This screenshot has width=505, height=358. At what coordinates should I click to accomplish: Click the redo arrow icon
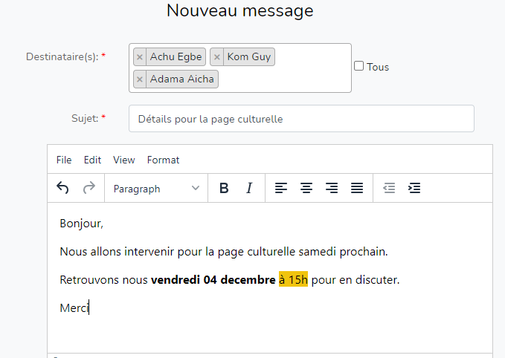coord(89,188)
